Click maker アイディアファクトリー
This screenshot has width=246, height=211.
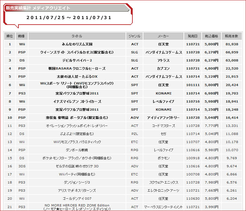tap(163, 118)
